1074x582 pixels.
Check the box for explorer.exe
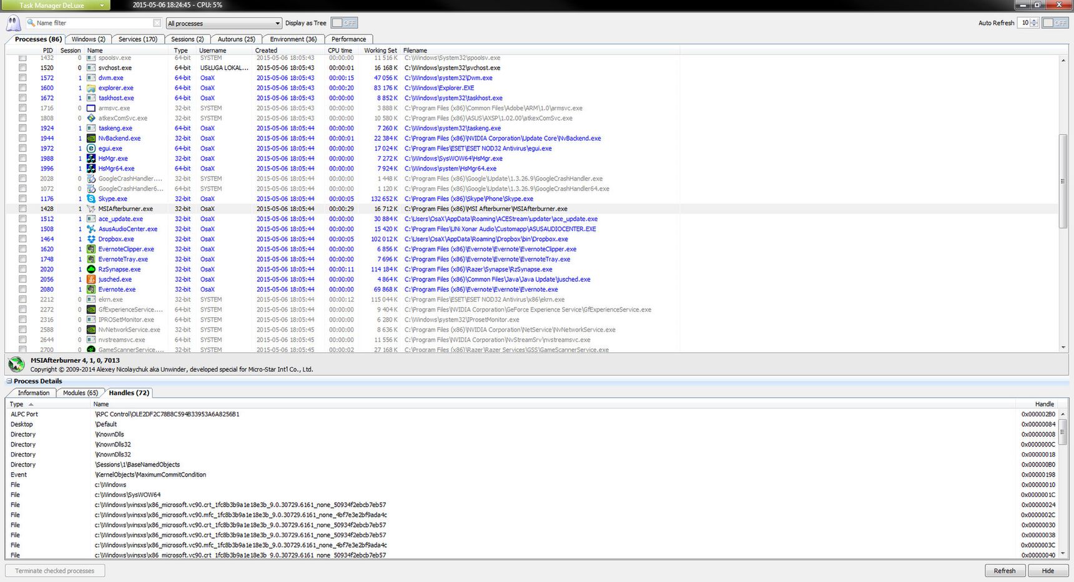(22, 88)
